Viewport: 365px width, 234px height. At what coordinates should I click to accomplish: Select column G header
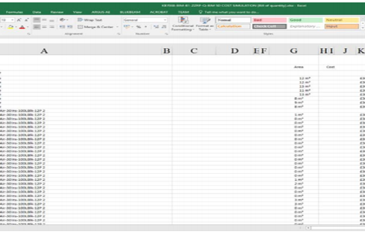(294, 51)
